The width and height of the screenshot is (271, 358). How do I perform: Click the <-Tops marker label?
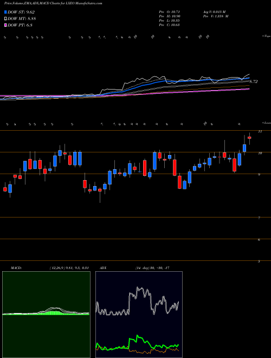click(267, 36)
